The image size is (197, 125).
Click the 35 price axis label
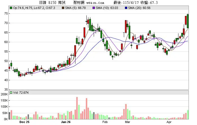pyautogui.click(x=6, y=89)
